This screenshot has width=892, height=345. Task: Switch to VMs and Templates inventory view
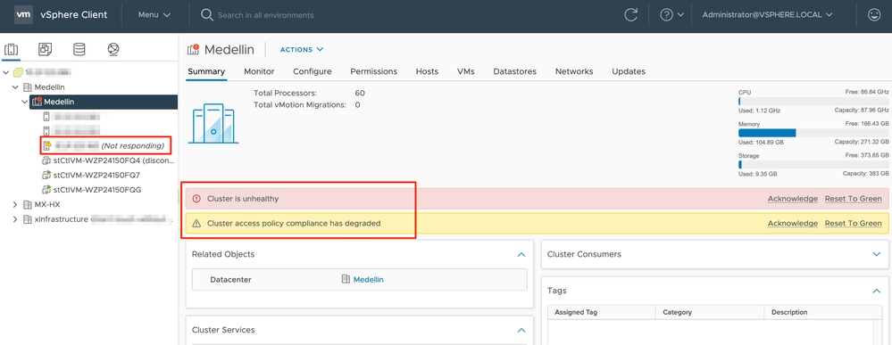(x=45, y=49)
